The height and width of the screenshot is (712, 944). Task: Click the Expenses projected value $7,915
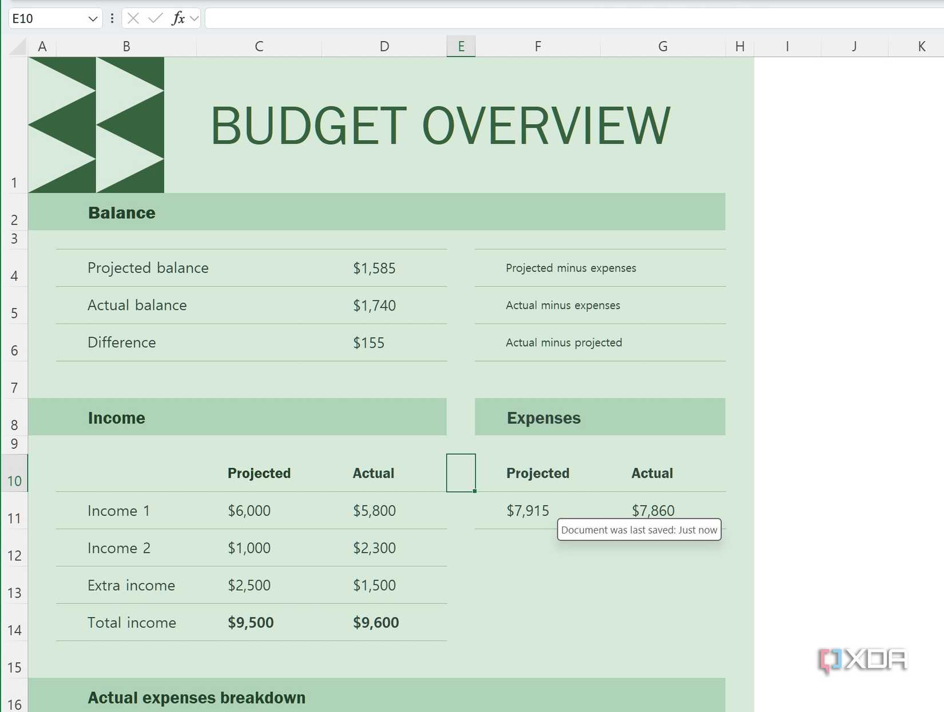coord(527,511)
